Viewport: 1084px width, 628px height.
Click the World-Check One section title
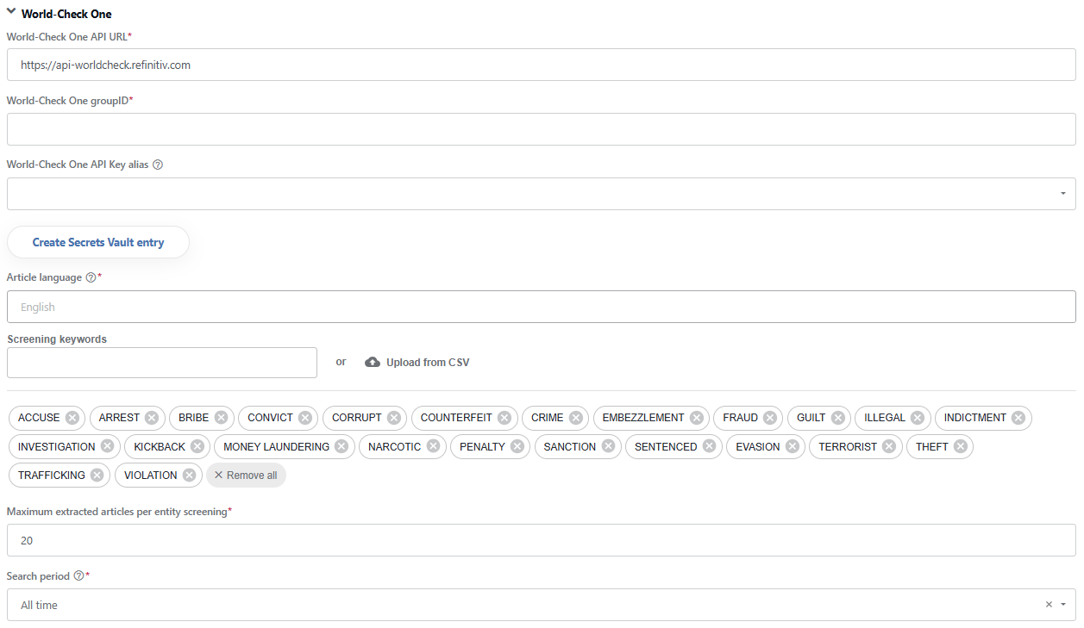(66, 14)
